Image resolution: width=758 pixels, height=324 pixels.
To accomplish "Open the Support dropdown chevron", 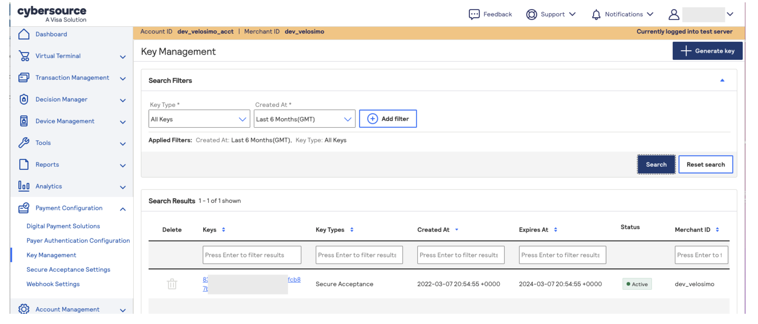I will point(572,14).
